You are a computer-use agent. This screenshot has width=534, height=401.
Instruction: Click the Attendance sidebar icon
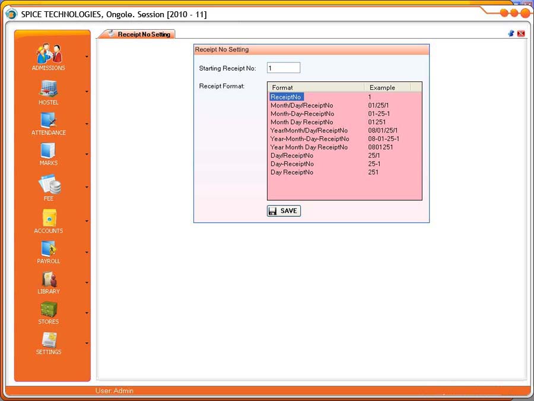(49, 120)
